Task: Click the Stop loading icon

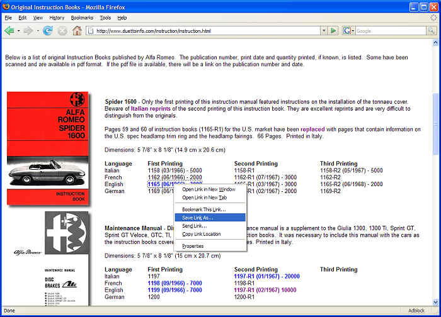Action: (62, 31)
